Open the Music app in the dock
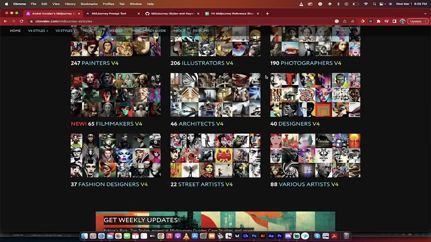The height and width of the screenshot is (242, 431). 169,236
